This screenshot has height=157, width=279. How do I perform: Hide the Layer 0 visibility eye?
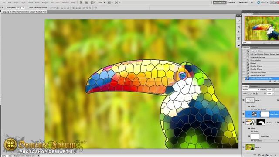[244, 147]
